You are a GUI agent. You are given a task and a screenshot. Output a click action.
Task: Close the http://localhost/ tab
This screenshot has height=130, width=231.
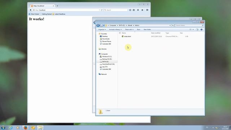tap(53, 6)
